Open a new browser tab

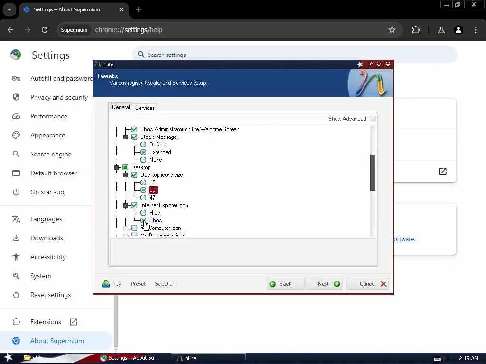click(139, 9)
